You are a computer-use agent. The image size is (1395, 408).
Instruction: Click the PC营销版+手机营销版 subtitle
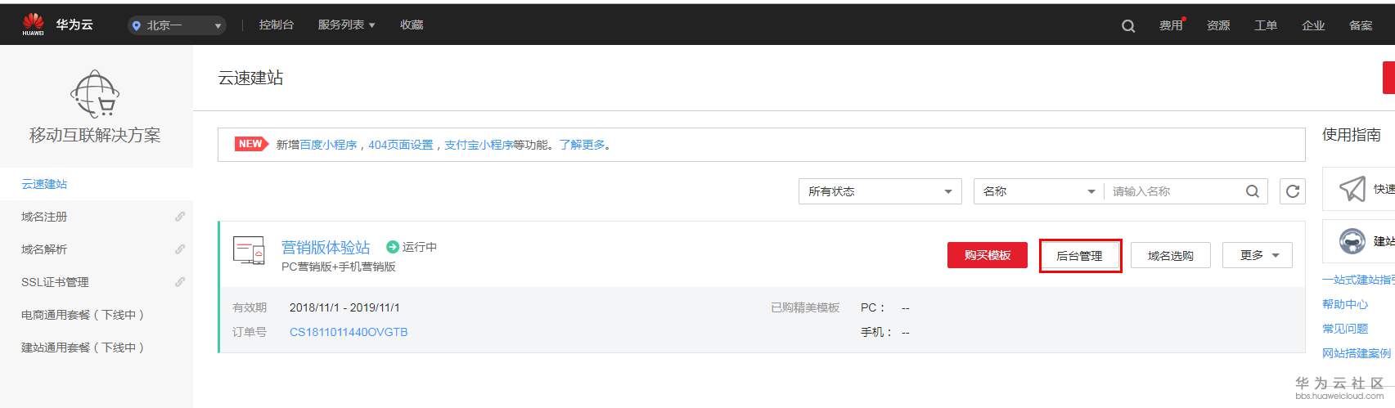(x=339, y=267)
